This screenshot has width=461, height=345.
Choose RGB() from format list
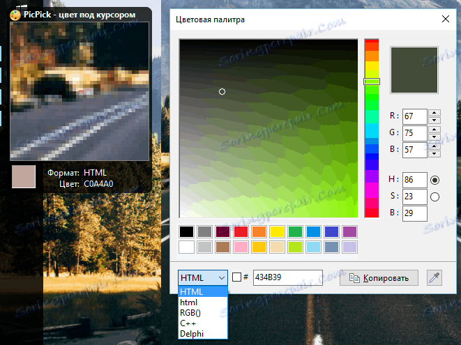click(202, 313)
